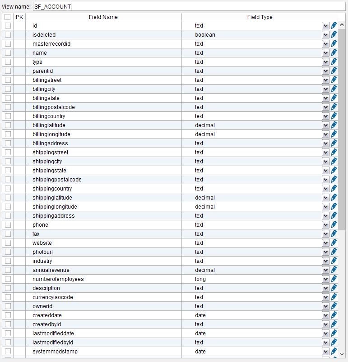Expand type dropdown in billingstate row
This screenshot has height=362, width=348.
click(x=325, y=98)
